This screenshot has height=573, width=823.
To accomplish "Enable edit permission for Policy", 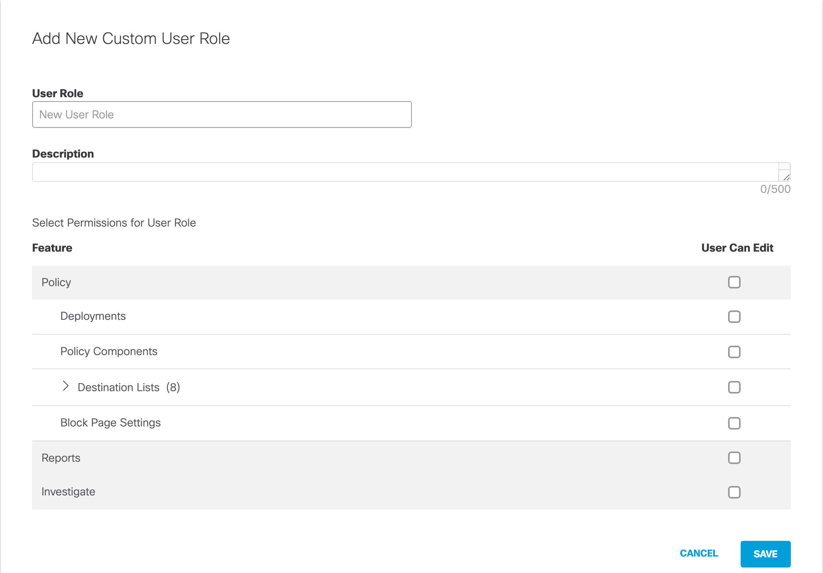I will pos(734,282).
